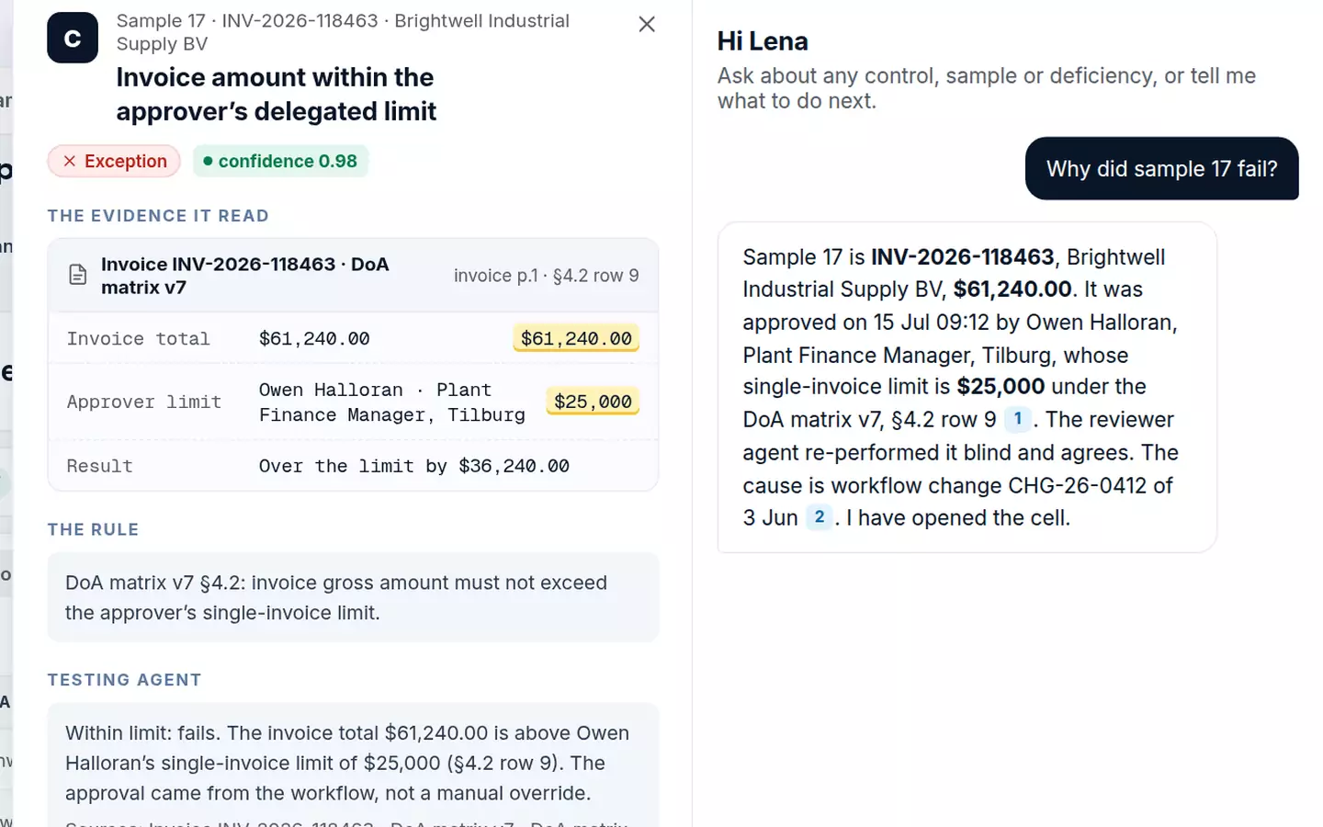This screenshot has width=1323, height=827.
Task: Click the green dot in the confidence badge
Action: [x=208, y=161]
